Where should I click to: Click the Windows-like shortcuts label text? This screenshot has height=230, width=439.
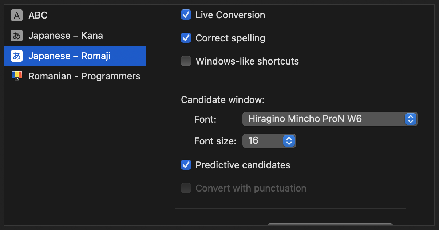pyautogui.click(x=247, y=61)
